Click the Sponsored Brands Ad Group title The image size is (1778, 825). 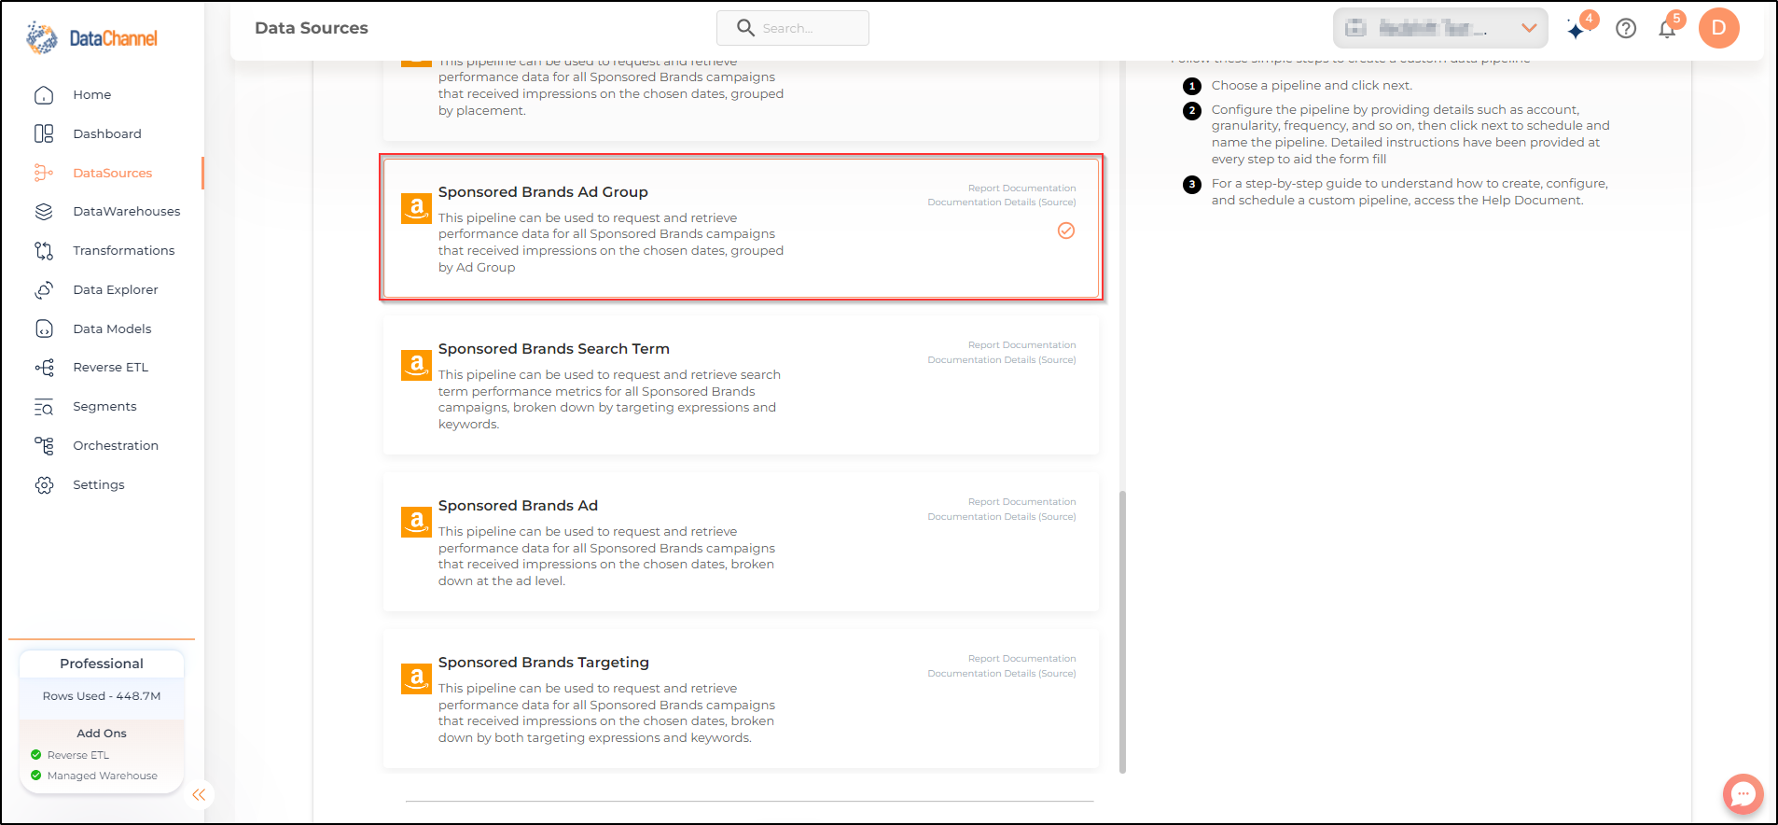543,192
